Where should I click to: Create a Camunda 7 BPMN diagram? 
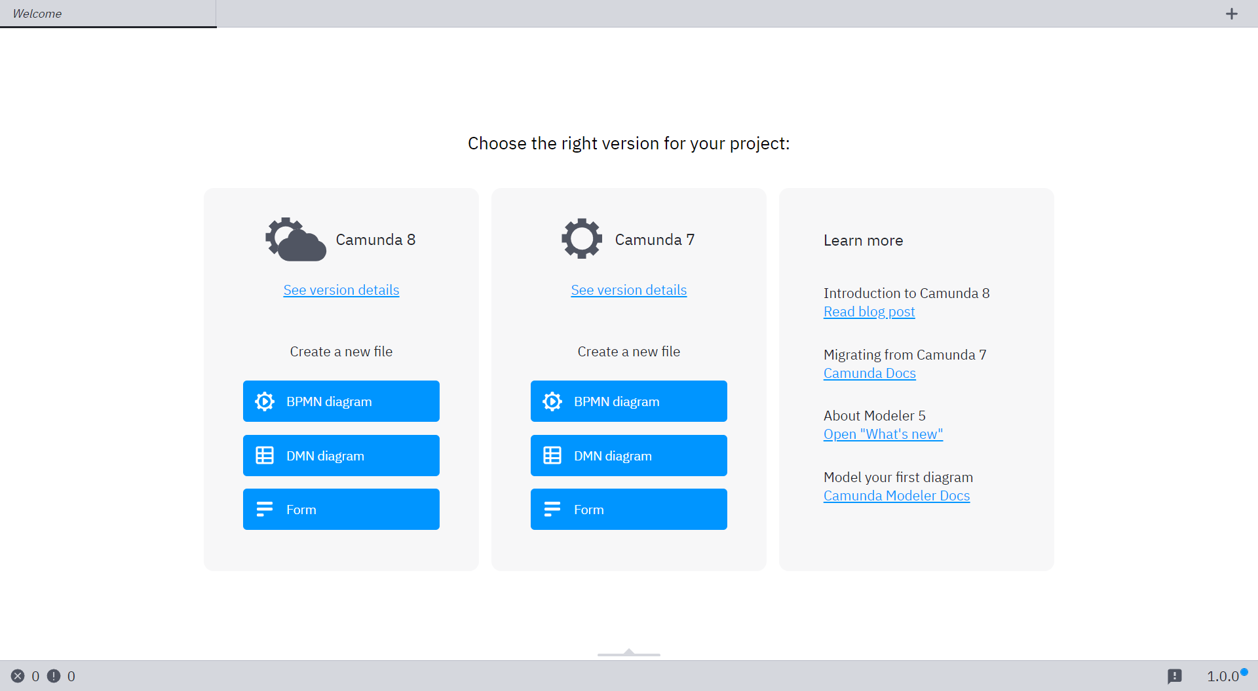[x=629, y=402]
